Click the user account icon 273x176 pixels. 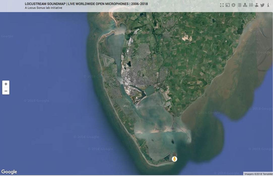click(x=257, y=5)
